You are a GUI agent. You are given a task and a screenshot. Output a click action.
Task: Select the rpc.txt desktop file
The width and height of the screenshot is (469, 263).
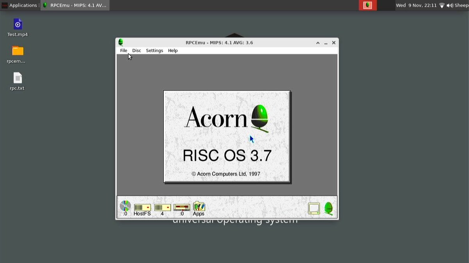(x=18, y=81)
